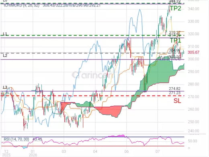Click the 01 2026 date label

33,153
